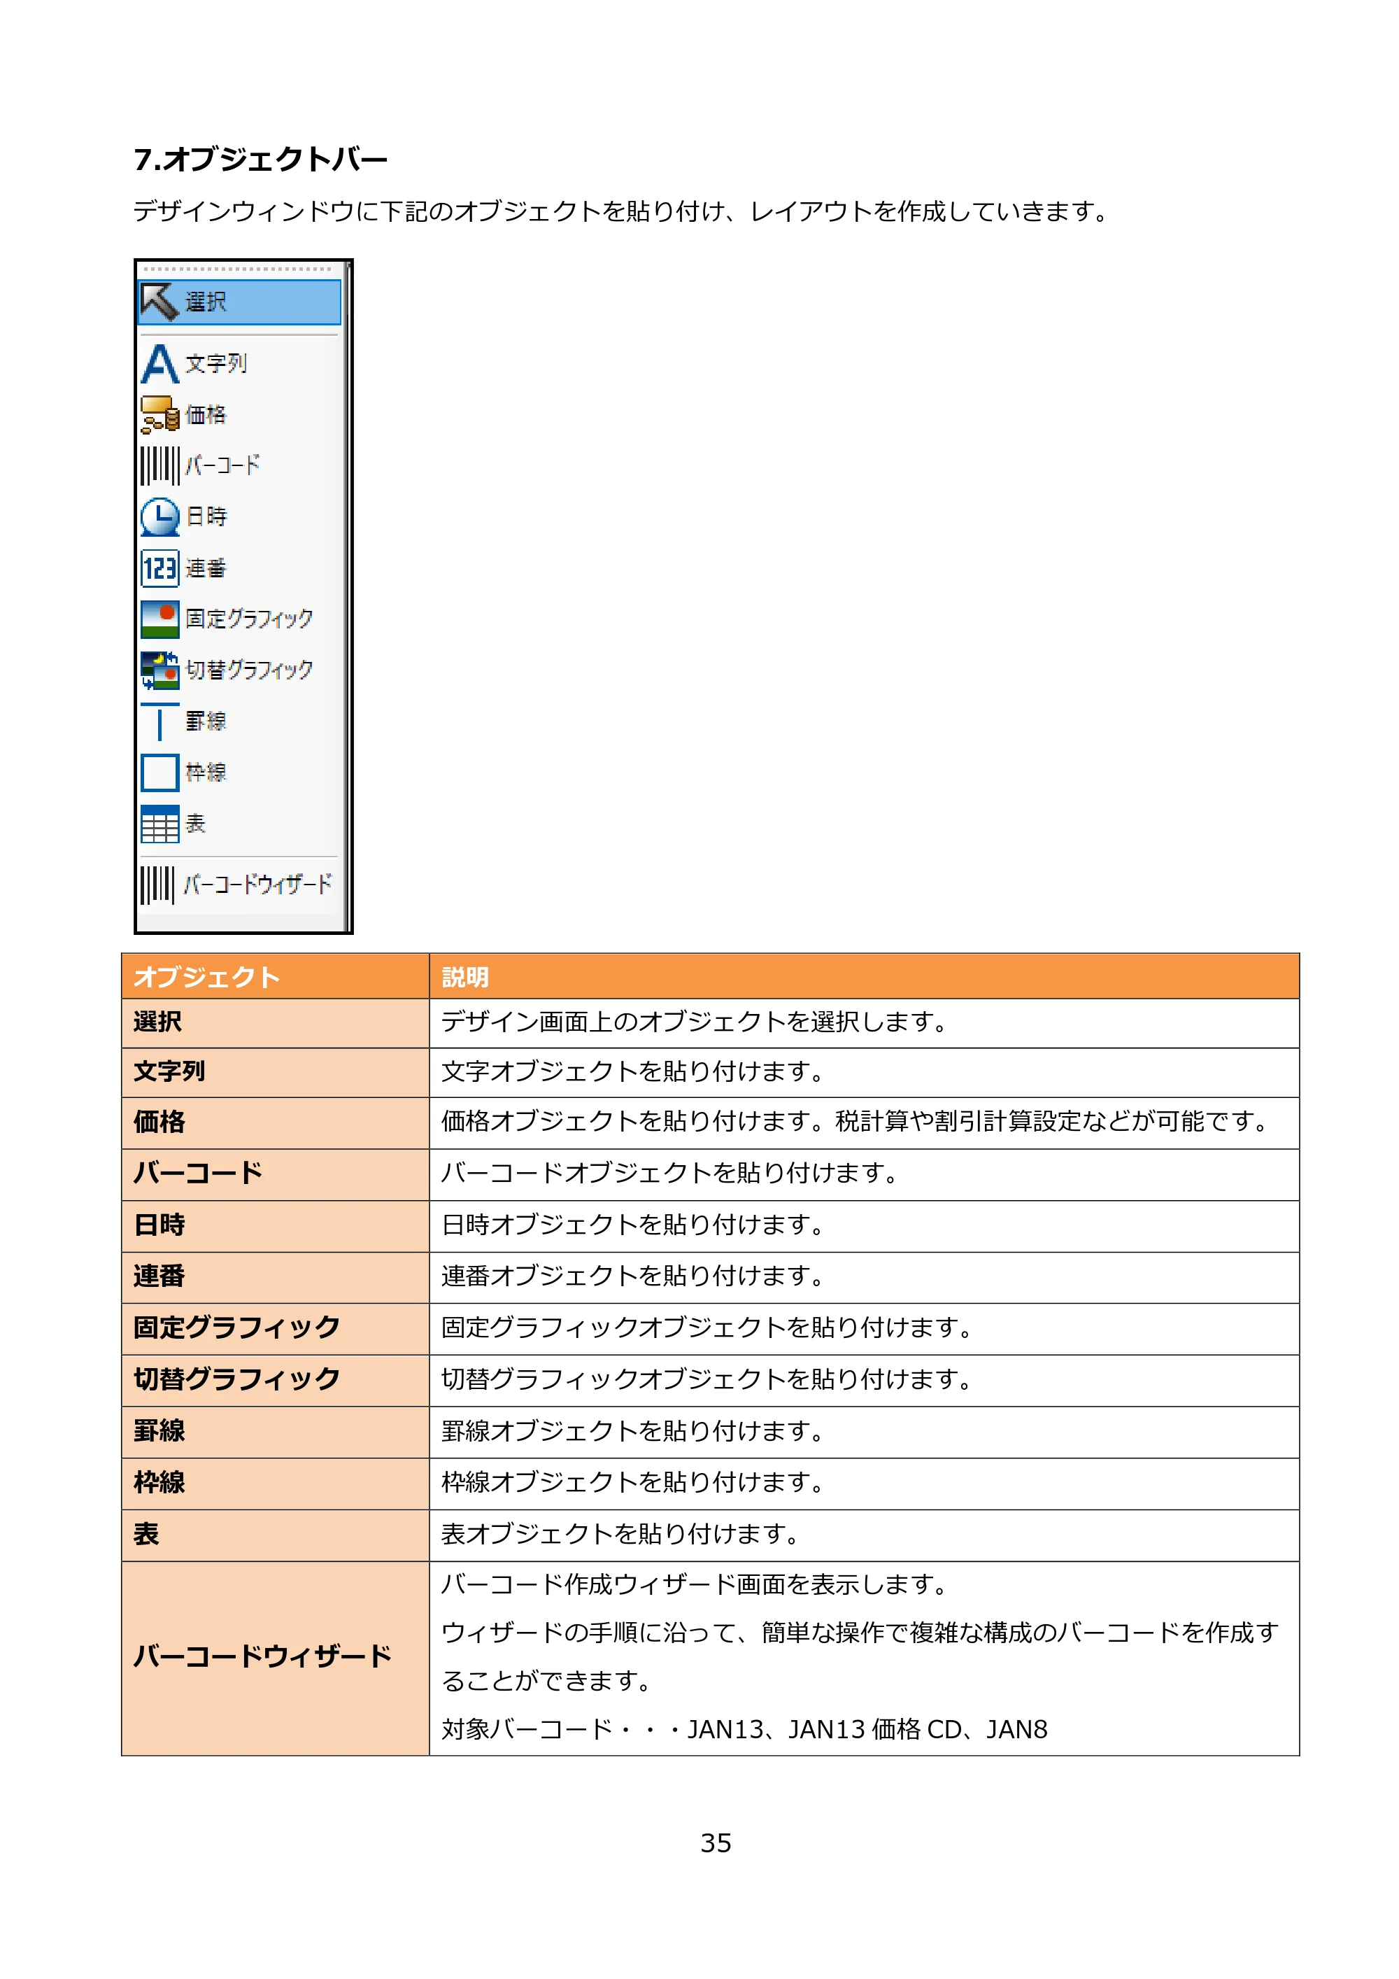Open the バーコードウィザード barcode icon
The width and height of the screenshot is (1399, 1979).
point(157,885)
